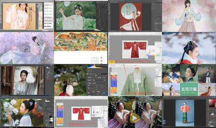Open red robe thumbnail on white canvas

(81, 112)
